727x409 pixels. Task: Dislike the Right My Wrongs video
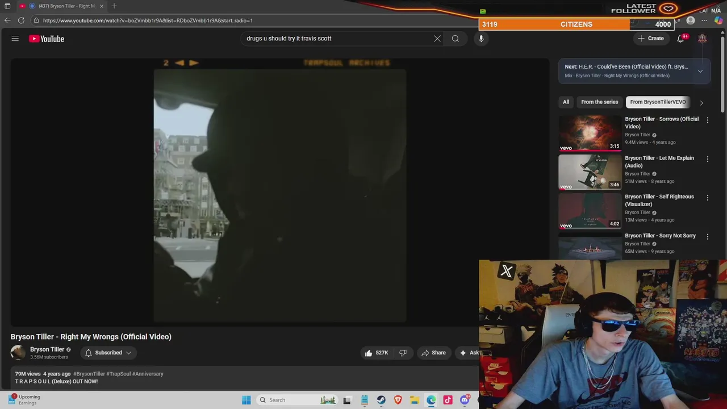[x=403, y=353]
